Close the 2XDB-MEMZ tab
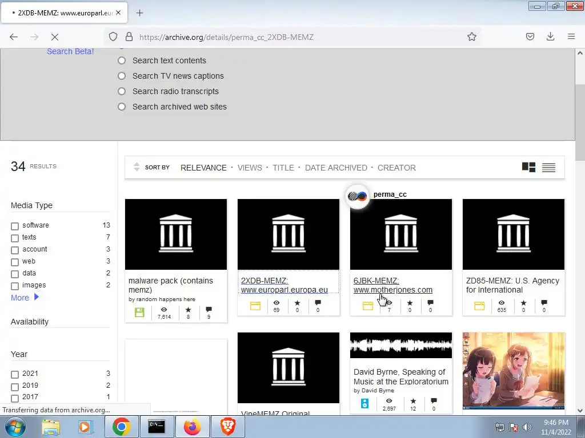This screenshot has width=585, height=438. click(118, 13)
